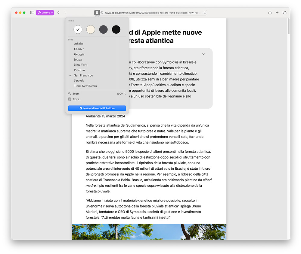This screenshot has width=301, height=254.
Task: Pick the sepia theme swatch
Action: [91, 29]
